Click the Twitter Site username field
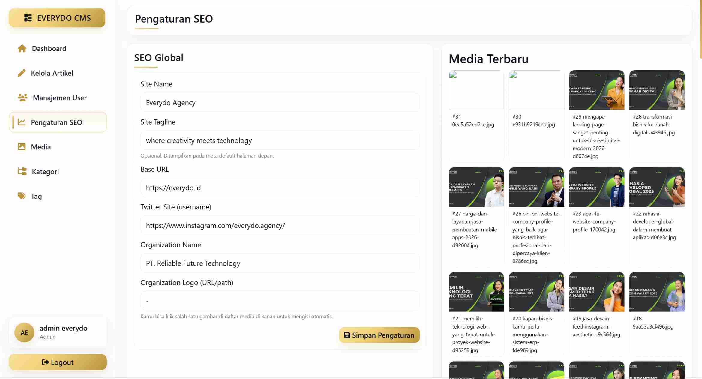Screen dimensions: 702x379 [x=280, y=226]
